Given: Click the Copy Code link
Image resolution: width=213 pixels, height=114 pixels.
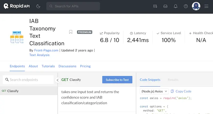Looking at the screenshot, I should click(x=183, y=91).
